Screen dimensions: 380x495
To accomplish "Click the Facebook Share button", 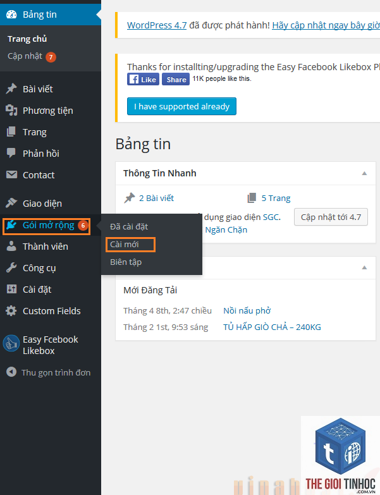I will 176,79.
